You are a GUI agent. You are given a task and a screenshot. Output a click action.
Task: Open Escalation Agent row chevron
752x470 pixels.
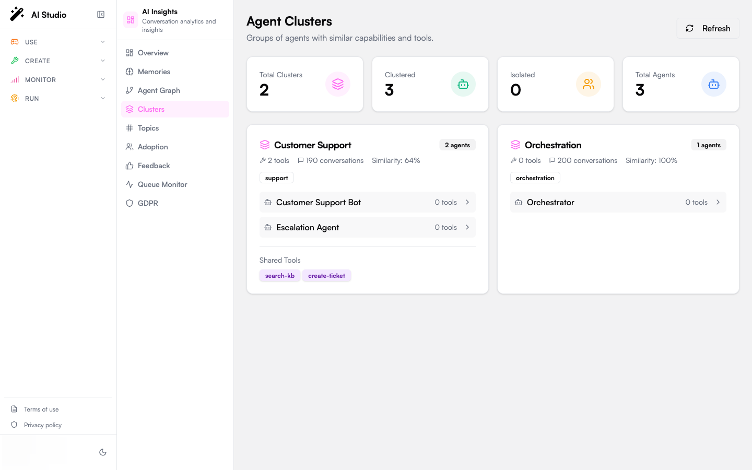pyautogui.click(x=467, y=227)
